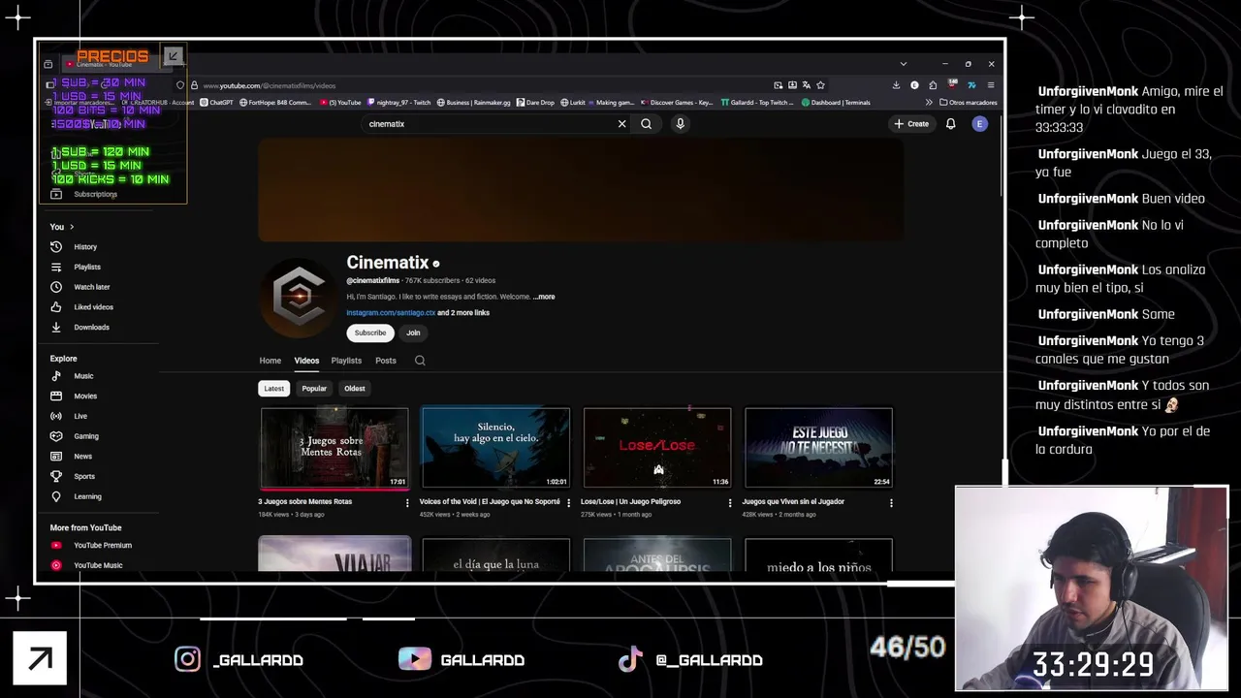The image size is (1241, 698).
Task: Open the browser tab list dropdown arrow
Action: [x=904, y=64]
